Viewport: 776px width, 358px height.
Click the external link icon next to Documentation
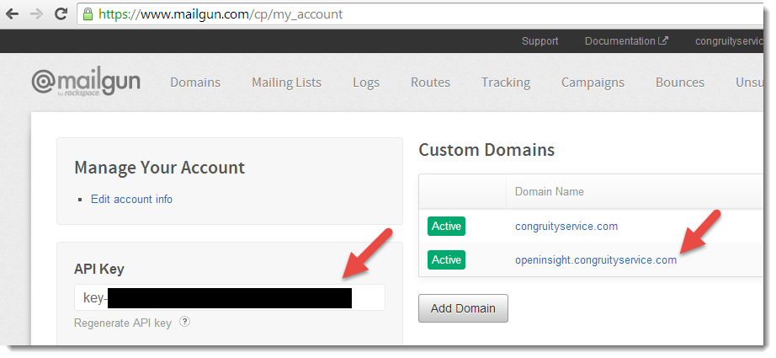click(663, 40)
